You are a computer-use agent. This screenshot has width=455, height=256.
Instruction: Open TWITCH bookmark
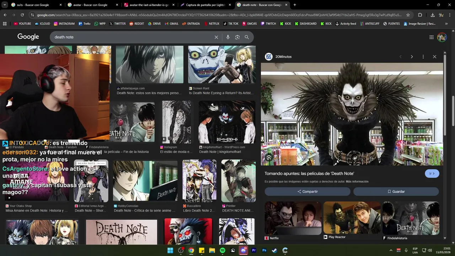[268, 23]
